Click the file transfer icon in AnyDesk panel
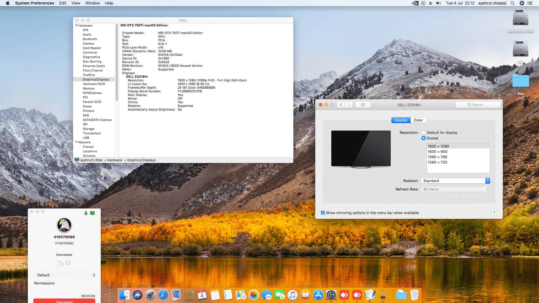This screenshot has height=303, width=539. coord(60,263)
